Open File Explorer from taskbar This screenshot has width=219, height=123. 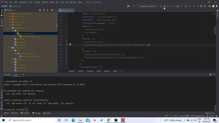(80, 120)
